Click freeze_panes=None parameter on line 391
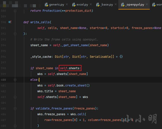 tap(146, 28)
